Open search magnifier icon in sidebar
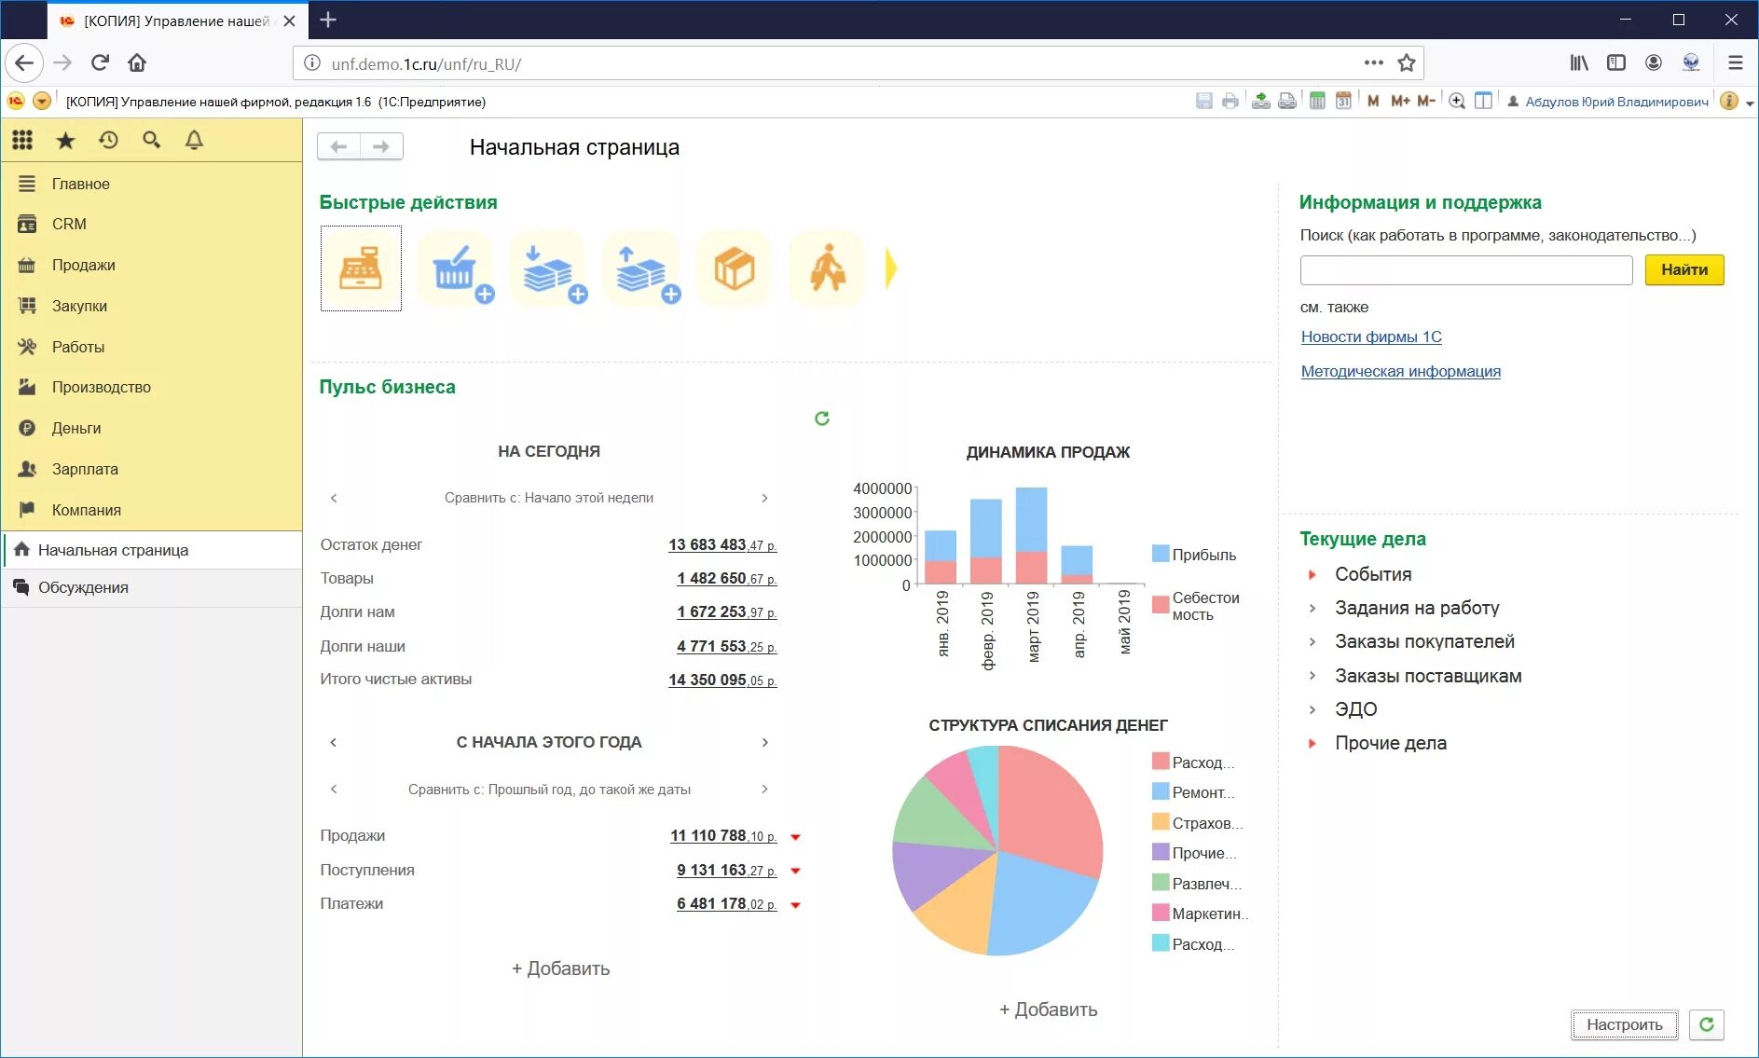 (x=151, y=140)
